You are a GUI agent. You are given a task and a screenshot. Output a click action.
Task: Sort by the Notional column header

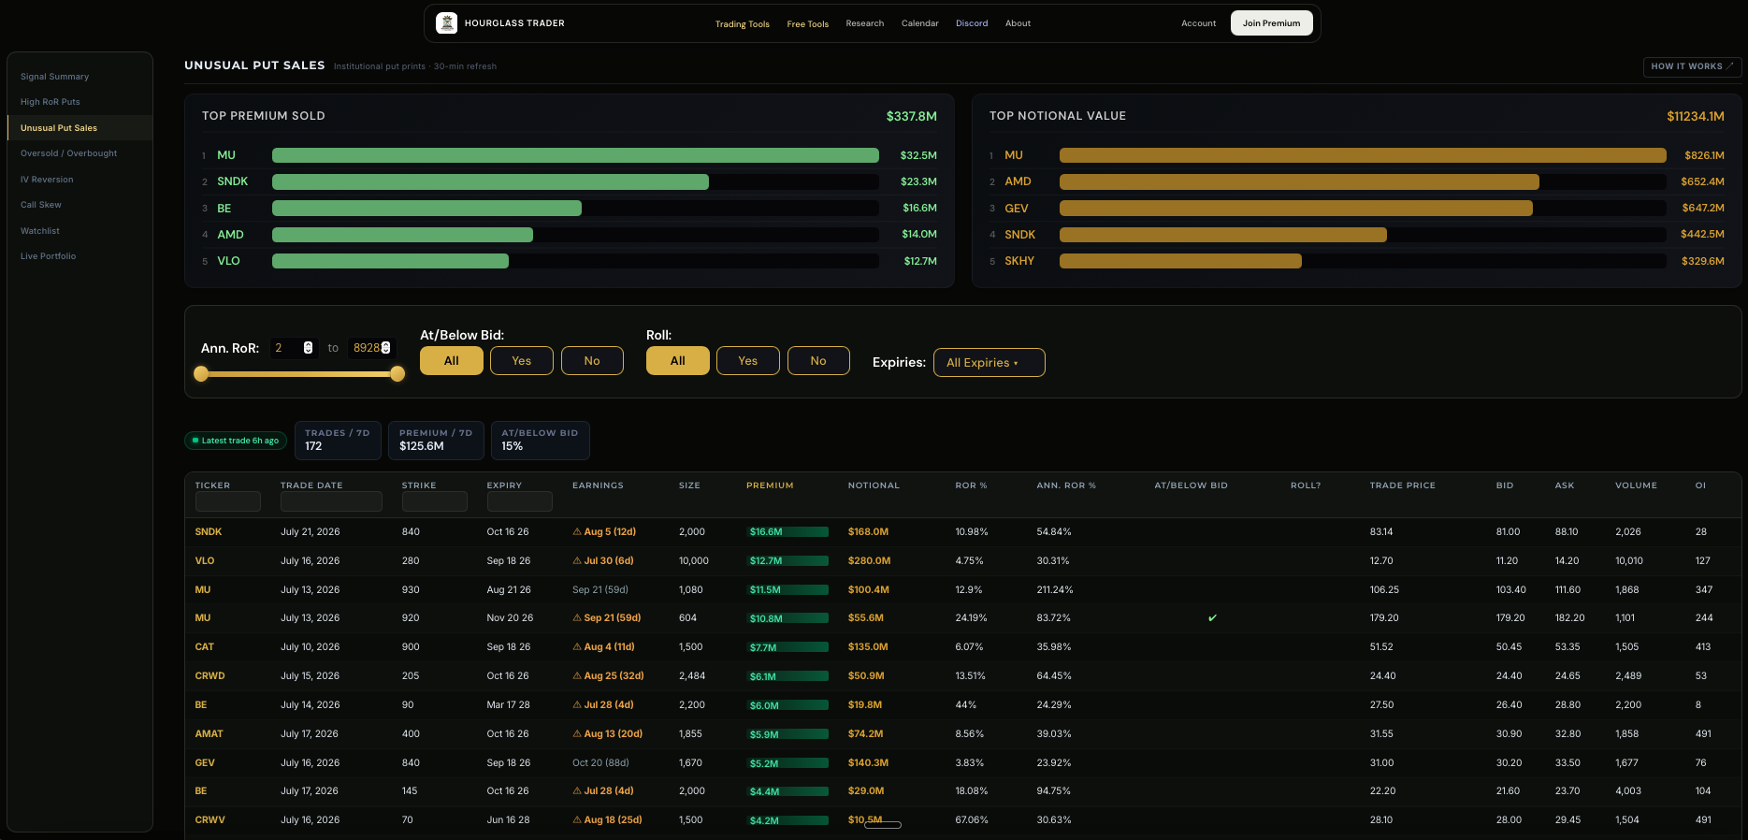click(x=874, y=485)
